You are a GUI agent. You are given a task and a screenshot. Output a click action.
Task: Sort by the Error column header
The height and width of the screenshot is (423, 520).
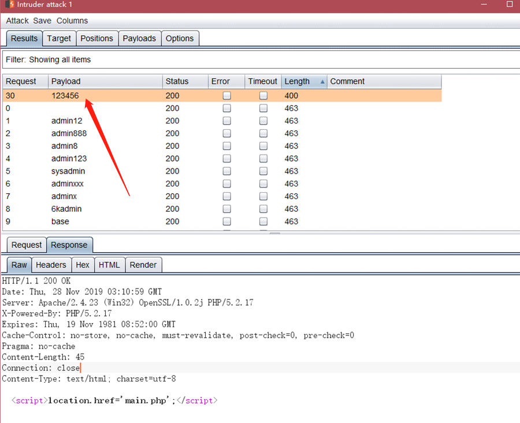click(226, 81)
